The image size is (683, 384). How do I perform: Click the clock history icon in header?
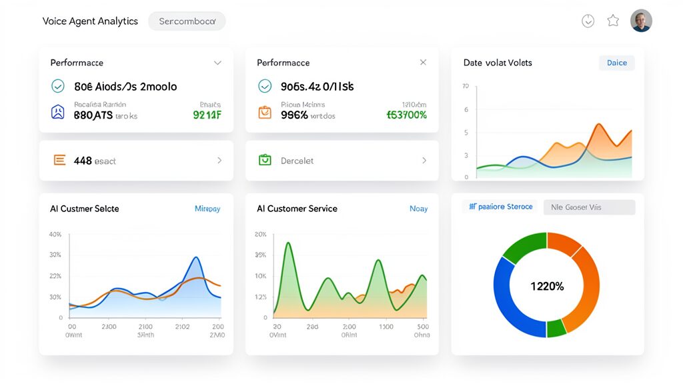[588, 21]
